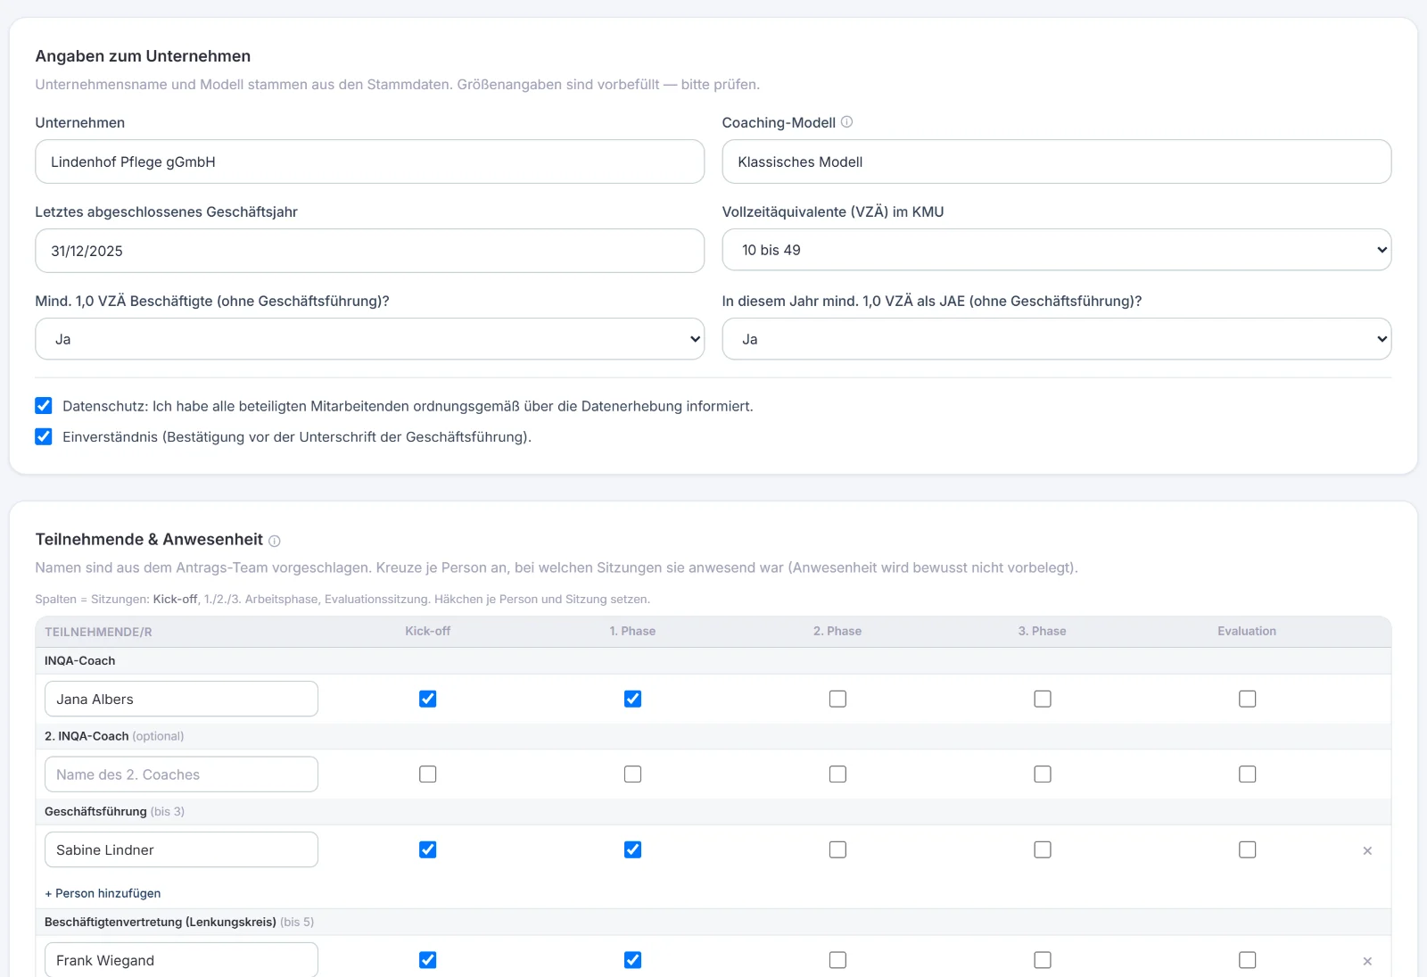Viewport: 1427px width, 977px height.
Task: Click the TEILNEHMENDE/R column header
Action: (x=98, y=632)
